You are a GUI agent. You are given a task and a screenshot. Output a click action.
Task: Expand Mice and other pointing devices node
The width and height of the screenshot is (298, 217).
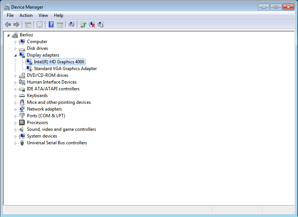(x=15, y=103)
